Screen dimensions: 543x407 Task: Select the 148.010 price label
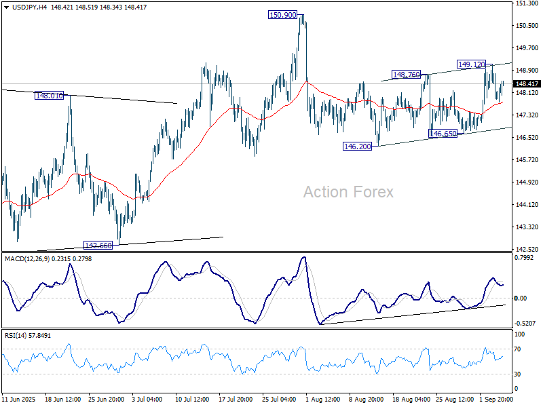(50, 96)
